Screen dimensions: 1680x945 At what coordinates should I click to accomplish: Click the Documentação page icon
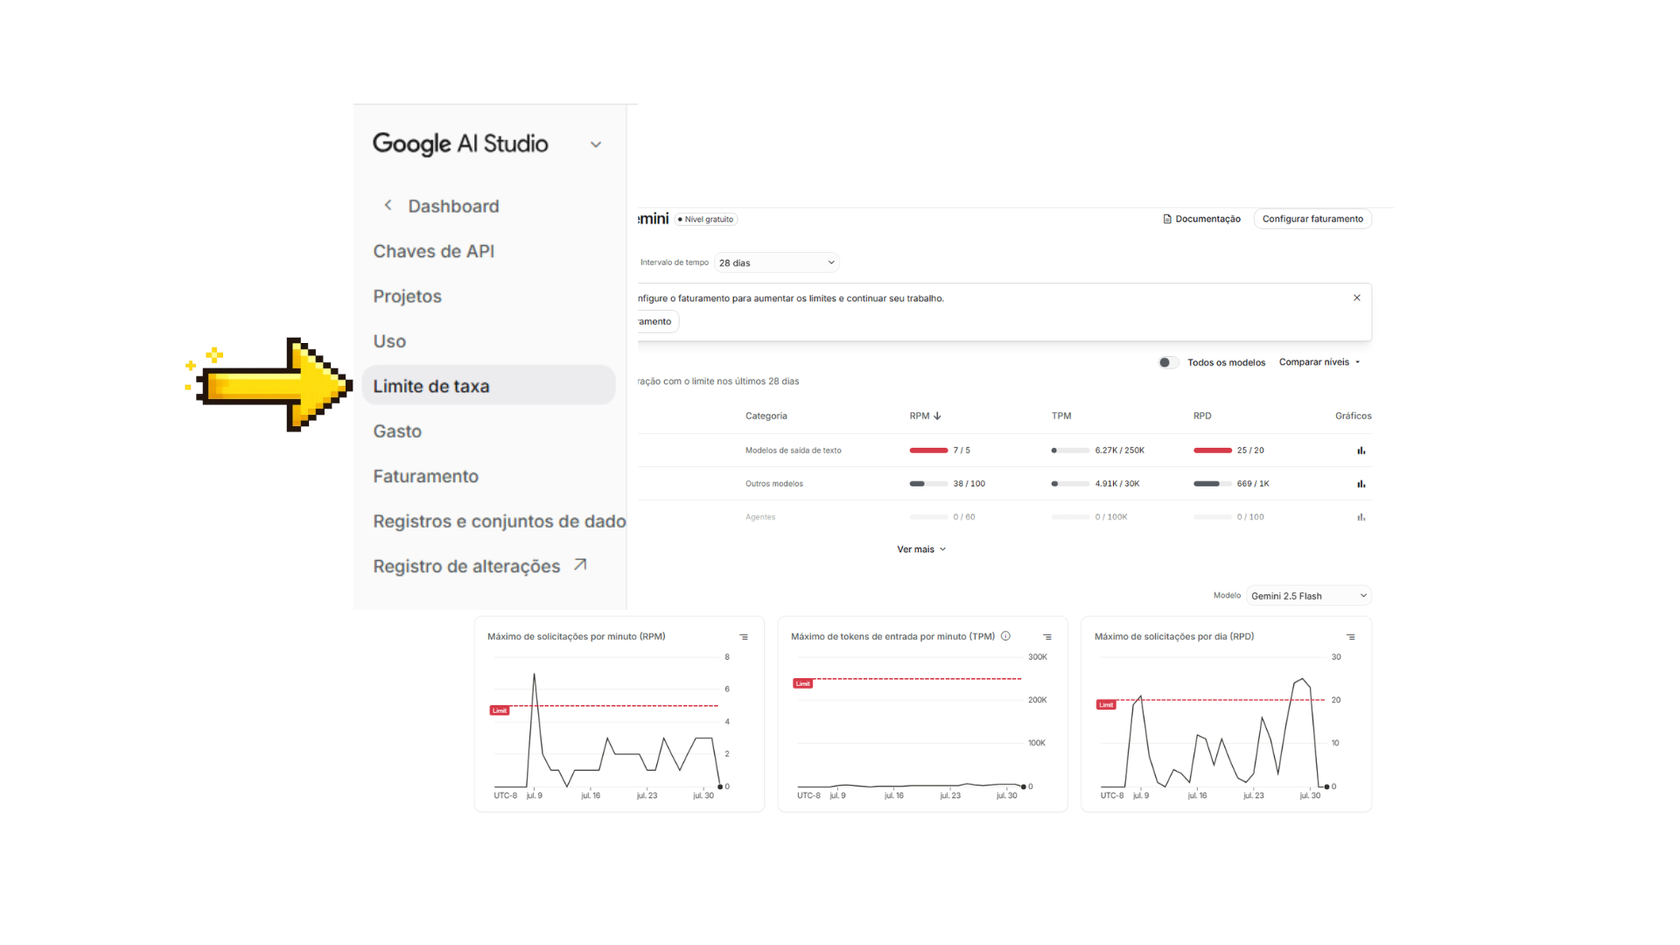[1166, 219]
